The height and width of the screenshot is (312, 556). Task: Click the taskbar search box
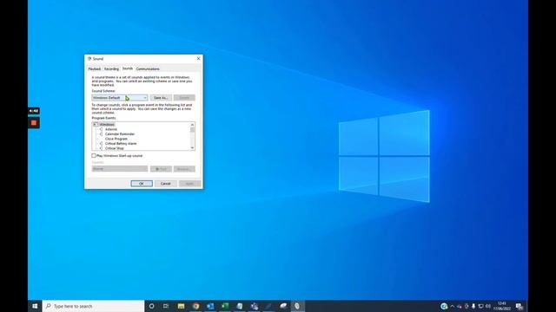coord(93,306)
